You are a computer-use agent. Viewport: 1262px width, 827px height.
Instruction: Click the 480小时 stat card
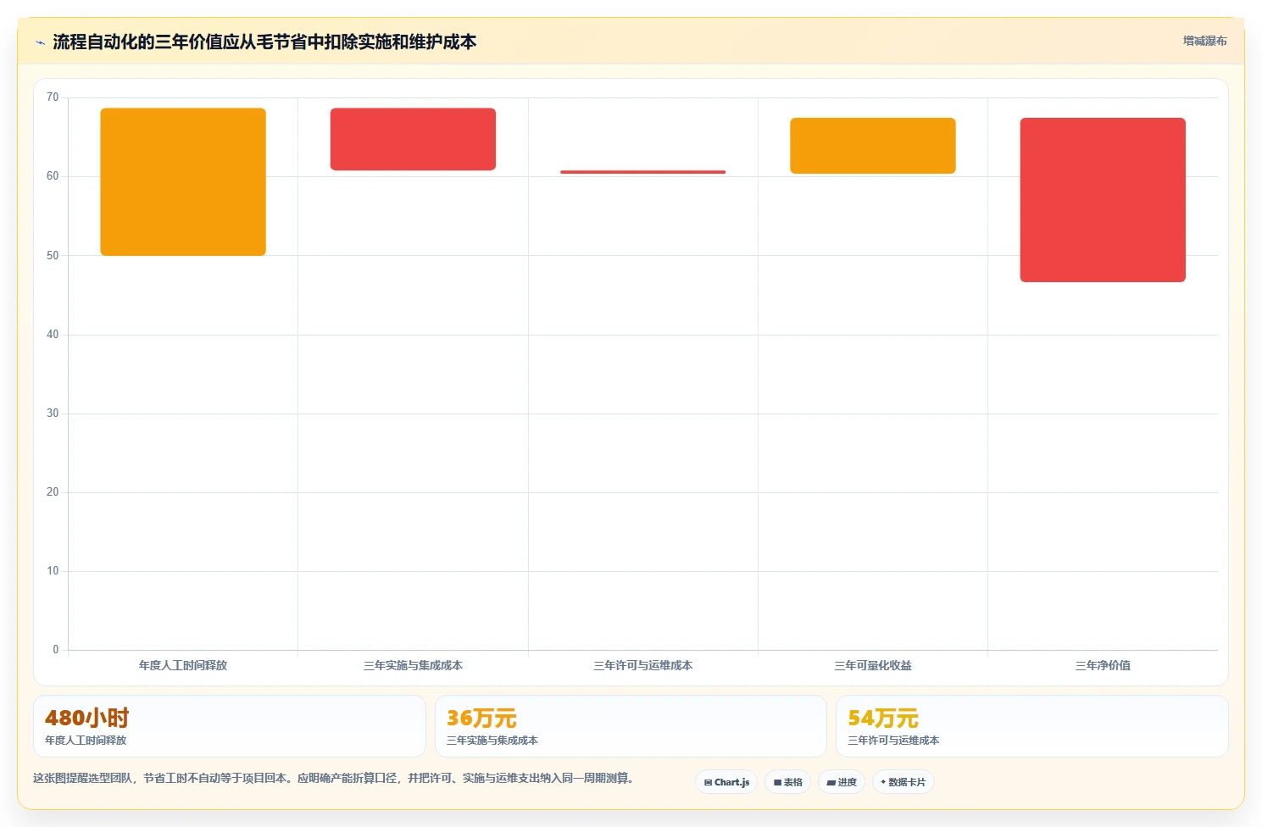click(229, 726)
